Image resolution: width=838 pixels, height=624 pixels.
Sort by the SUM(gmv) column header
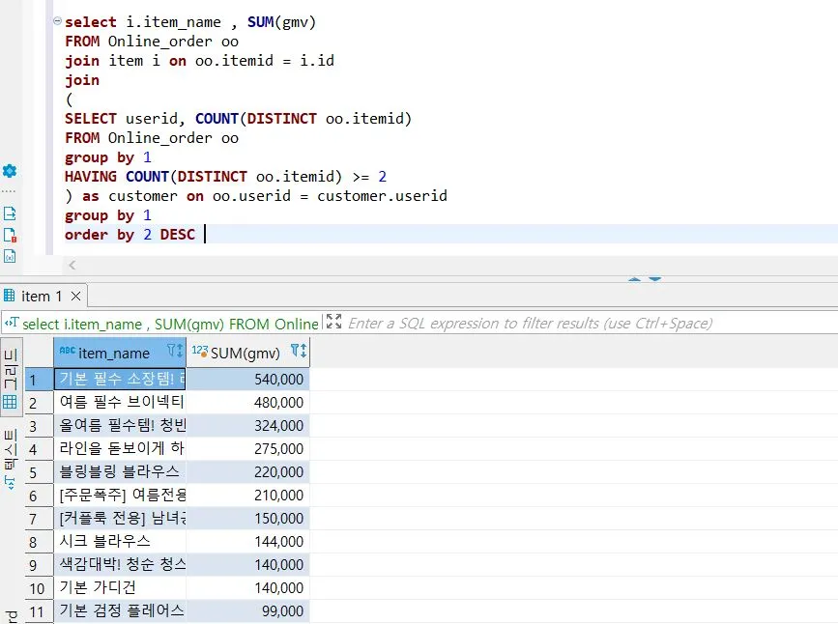(246, 354)
